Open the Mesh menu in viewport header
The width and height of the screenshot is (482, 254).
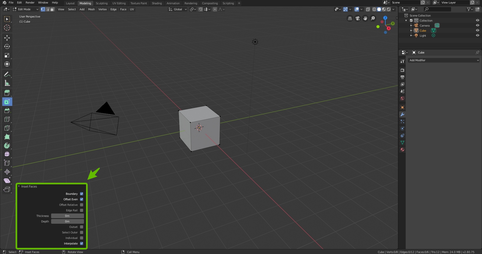pyautogui.click(x=91, y=9)
